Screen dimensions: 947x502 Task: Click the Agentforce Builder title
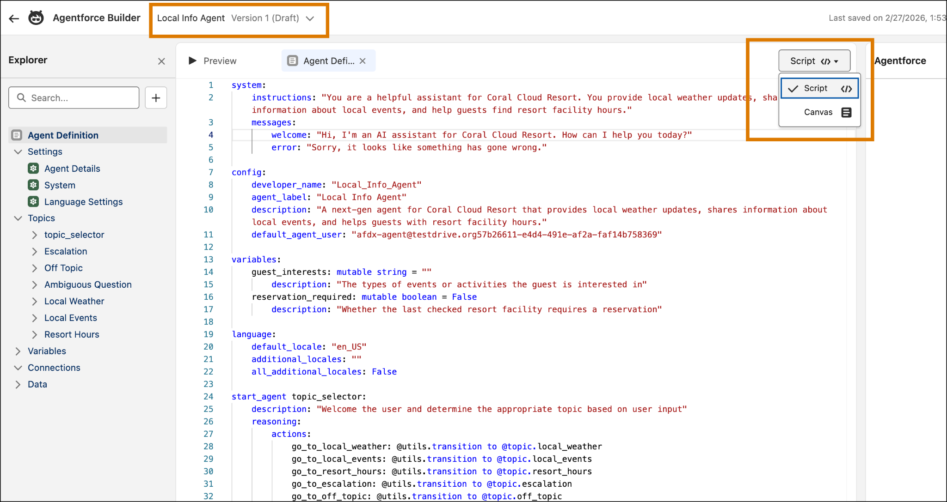click(96, 18)
